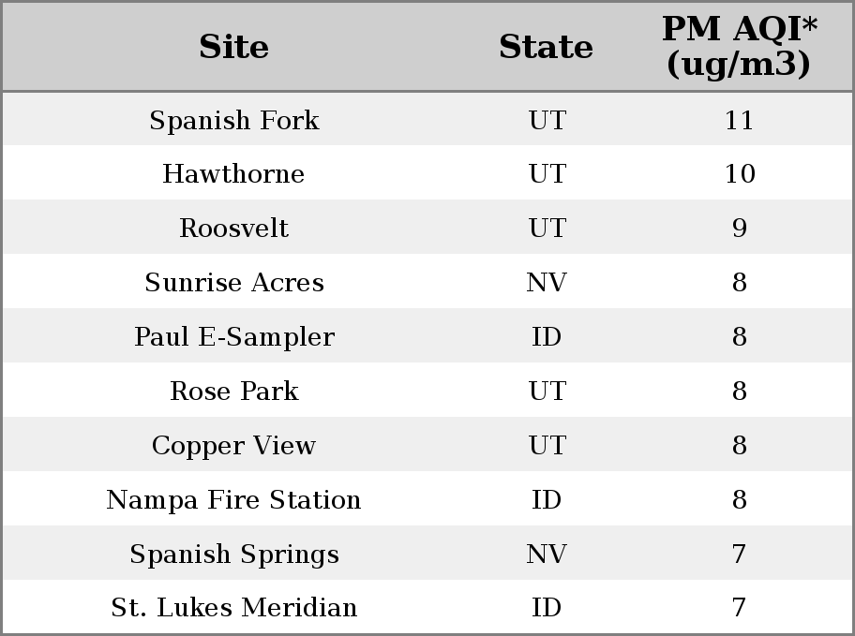Select the Copper View site cell
This screenshot has height=636, width=855.
pyautogui.click(x=234, y=445)
